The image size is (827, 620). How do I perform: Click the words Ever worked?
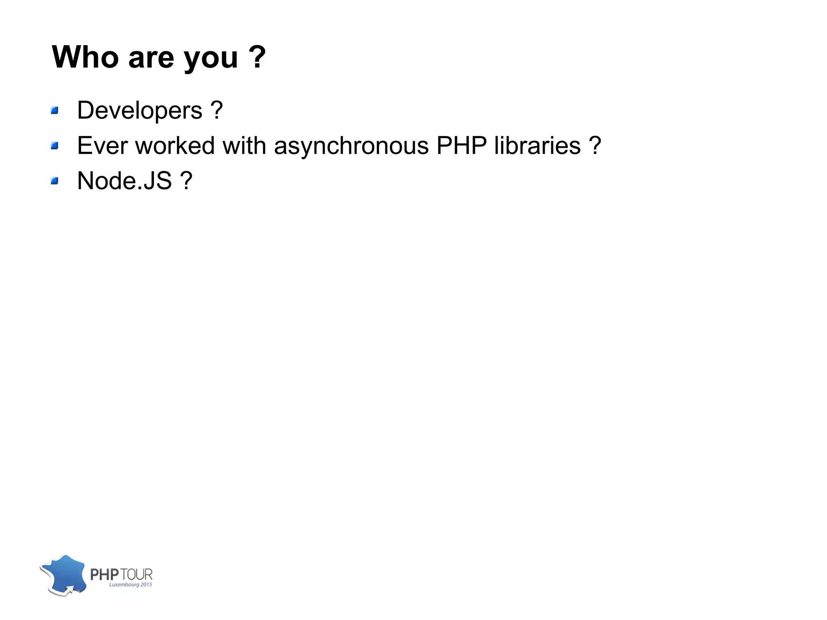[x=146, y=145]
